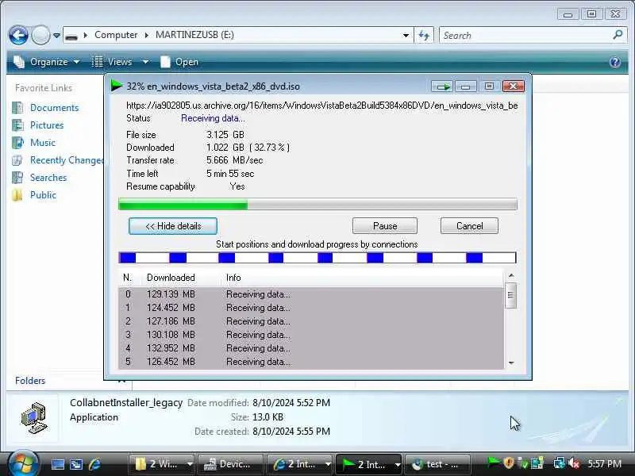This screenshot has height=476, width=635.
Task: Select the download dialog green arrow button
Action: pos(442,86)
